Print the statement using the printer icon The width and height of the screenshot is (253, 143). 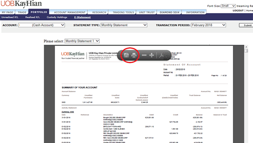134,55
